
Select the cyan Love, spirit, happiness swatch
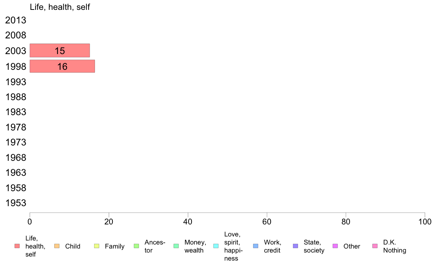[216, 246]
